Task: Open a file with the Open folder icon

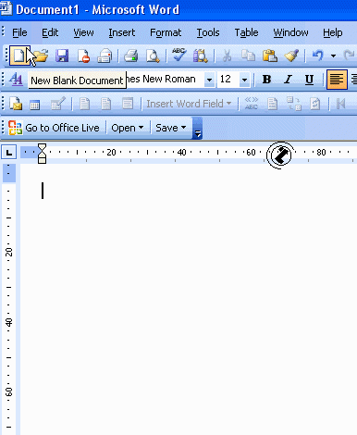Action: tap(41, 56)
